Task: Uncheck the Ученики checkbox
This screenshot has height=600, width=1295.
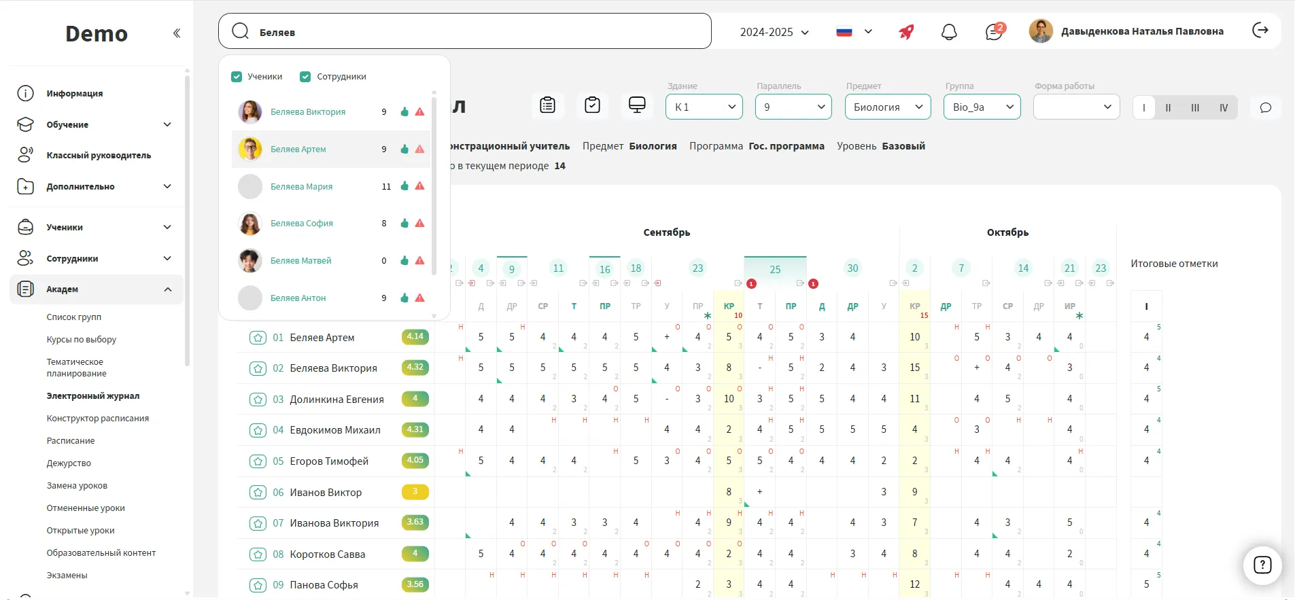Action: [x=237, y=77]
